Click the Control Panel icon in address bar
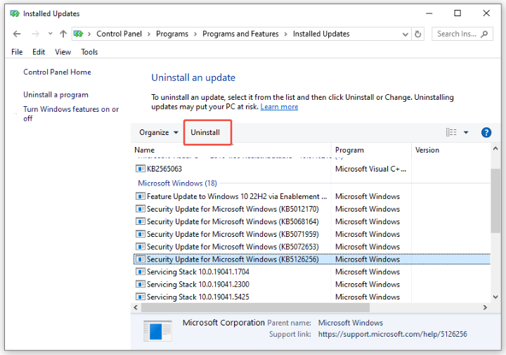 pos(79,34)
